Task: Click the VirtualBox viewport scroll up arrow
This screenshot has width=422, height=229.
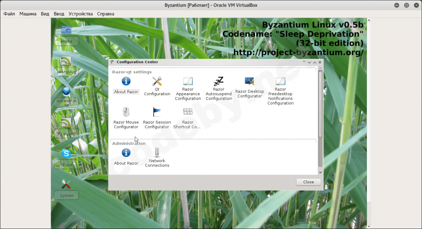Action: (x=369, y=20)
